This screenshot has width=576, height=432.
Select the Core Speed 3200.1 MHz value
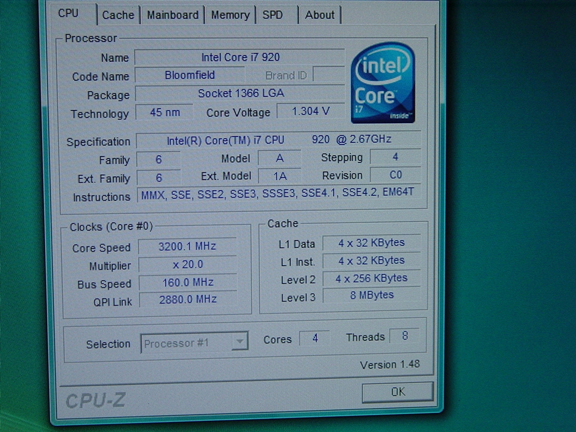coord(187,246)
